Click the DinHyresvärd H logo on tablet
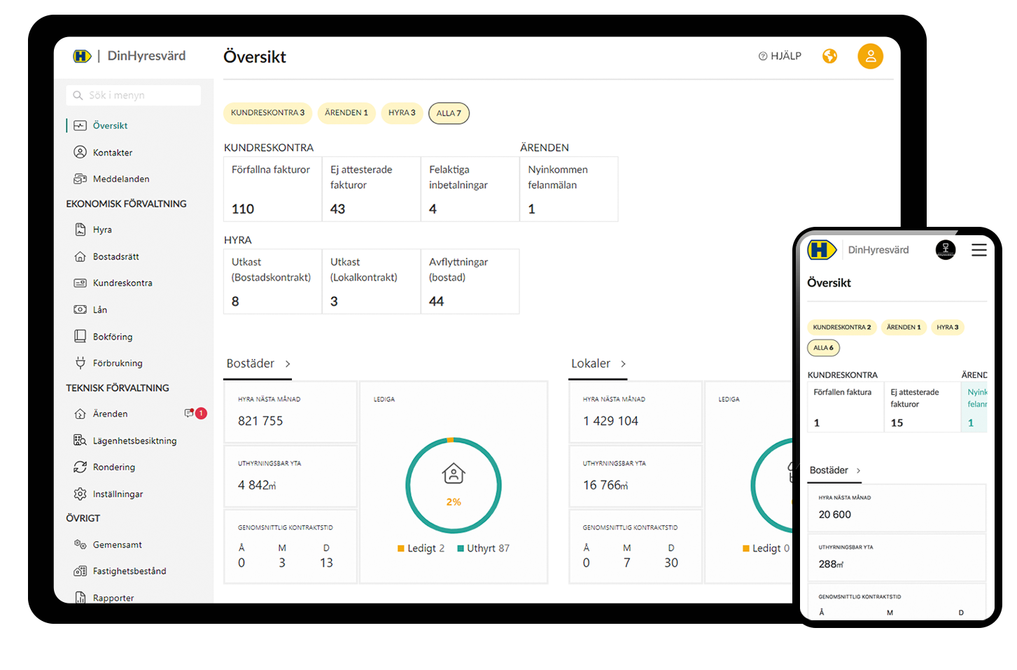 click(82, 56)
